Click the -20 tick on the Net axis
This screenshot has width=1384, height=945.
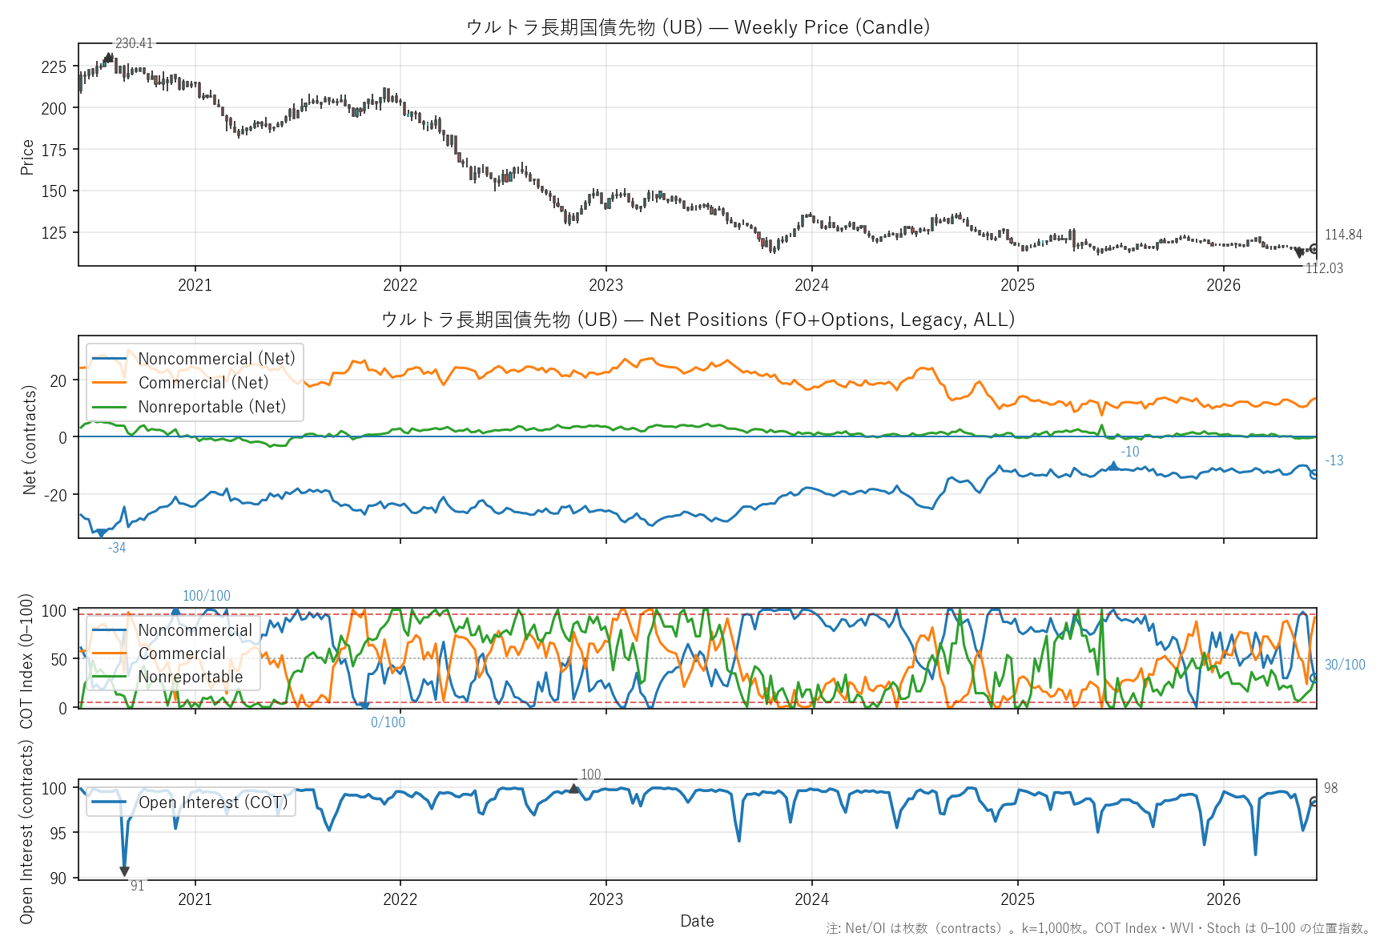click(x=56, y=495)
